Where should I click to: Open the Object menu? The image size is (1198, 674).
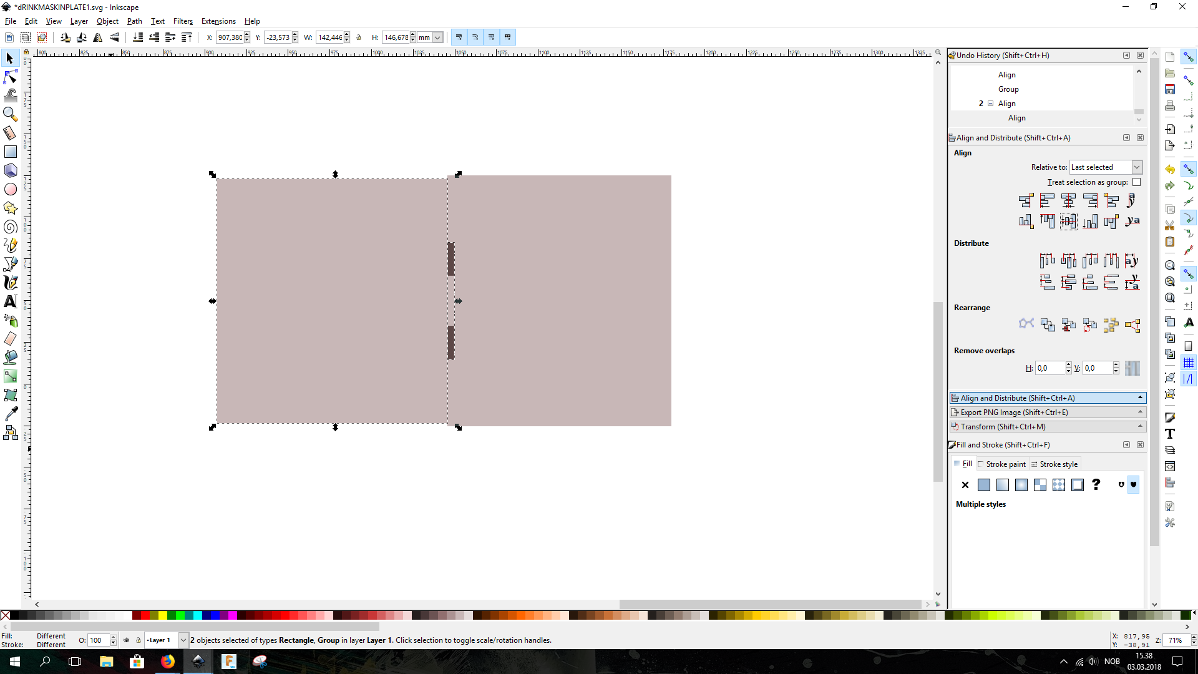pyautogui.click(x=107, y=21)
